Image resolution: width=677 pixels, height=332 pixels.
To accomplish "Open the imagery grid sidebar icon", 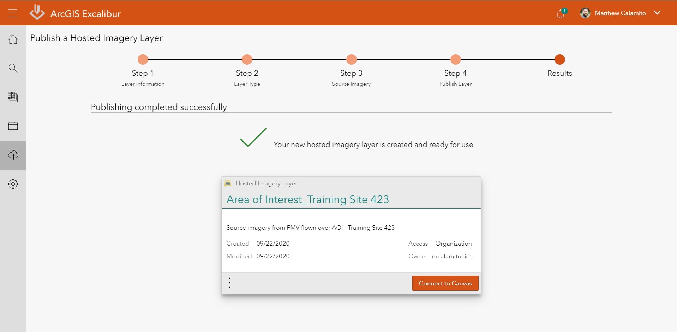I will [13, 97].
